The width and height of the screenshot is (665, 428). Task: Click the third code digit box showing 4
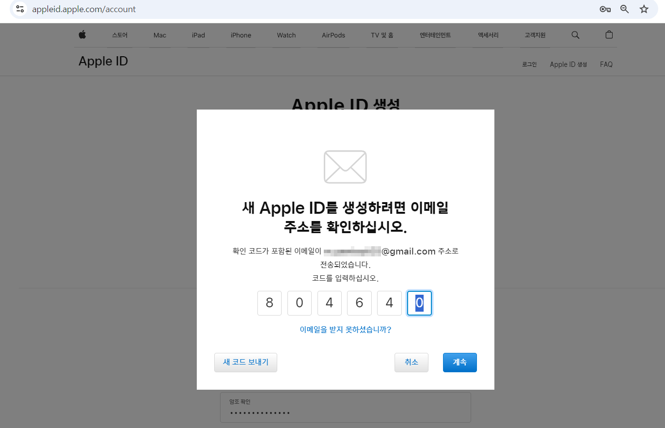click(330, 303)
